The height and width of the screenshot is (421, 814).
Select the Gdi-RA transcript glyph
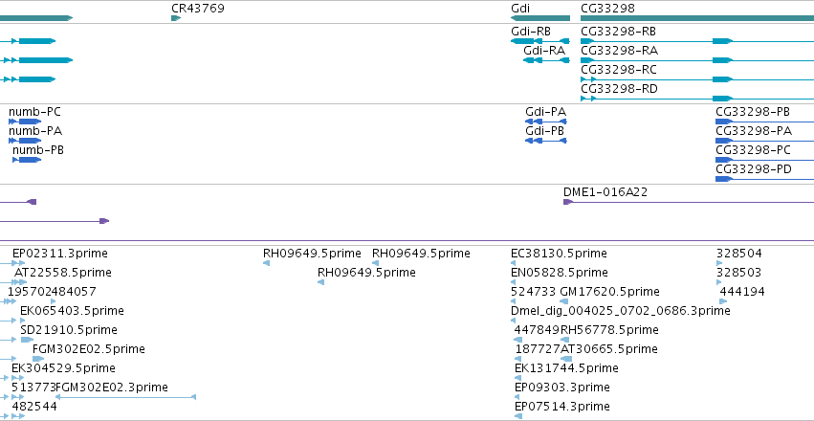546,60
